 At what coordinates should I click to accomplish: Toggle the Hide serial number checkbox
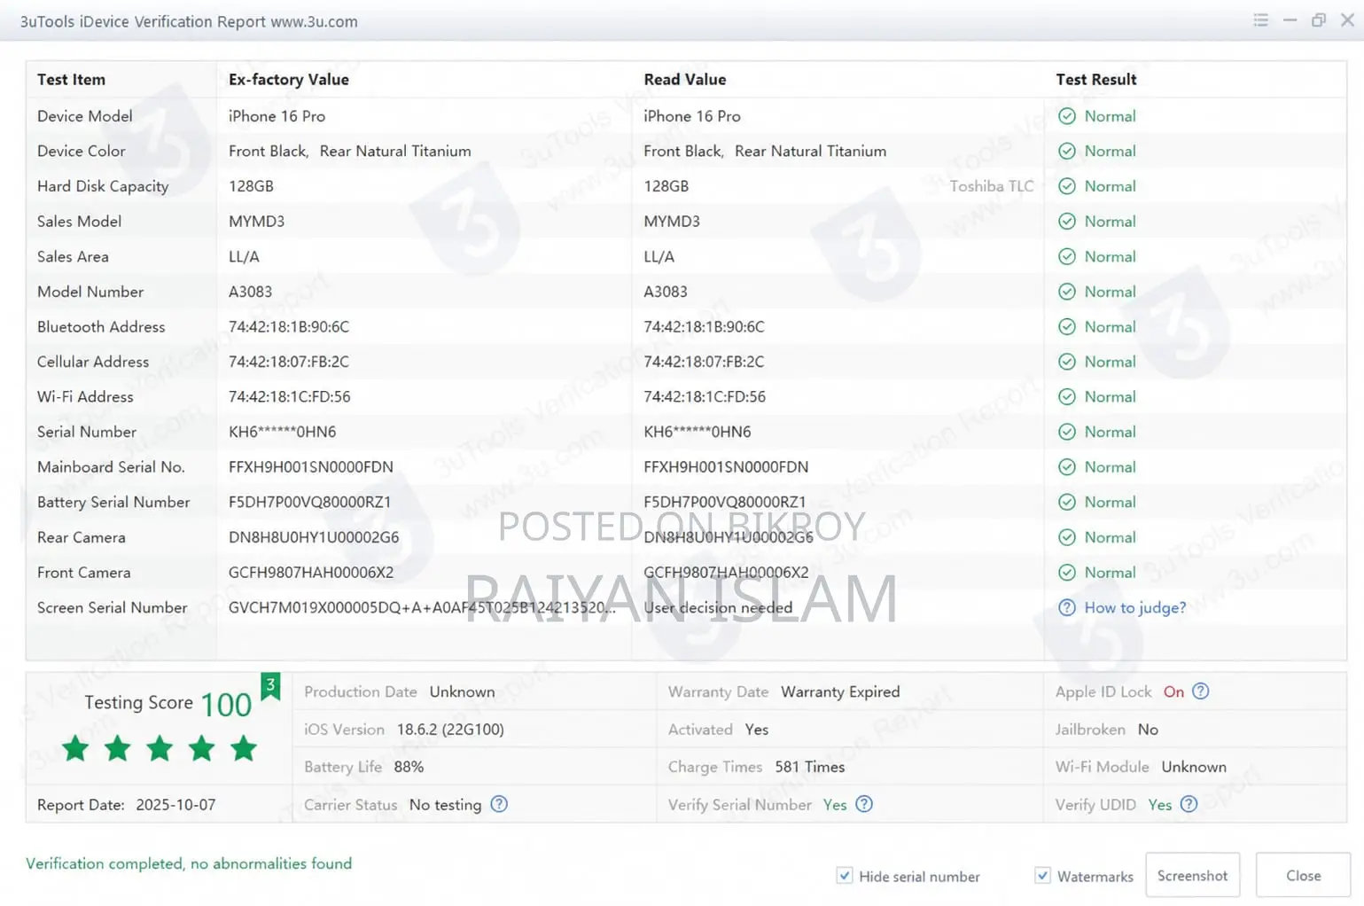pyautogui.click(x=845, y=876)
